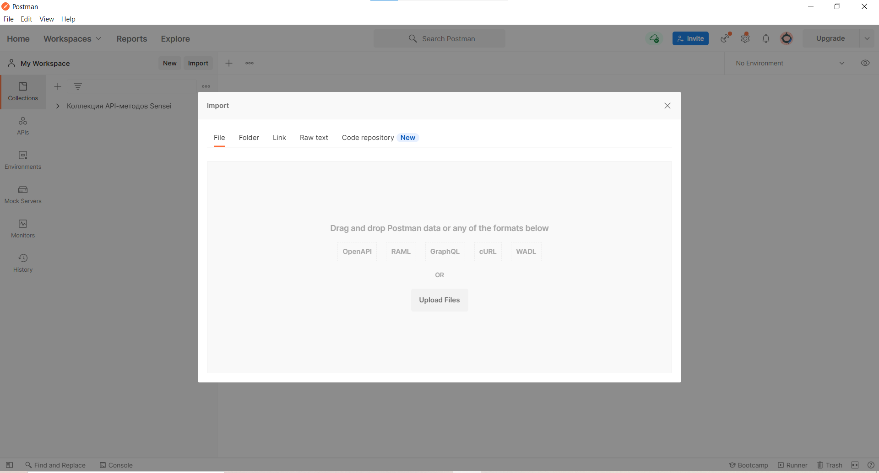The image size is (879, 473).
Task: Select the File tab in Import dialog
Action: [219, 138]
